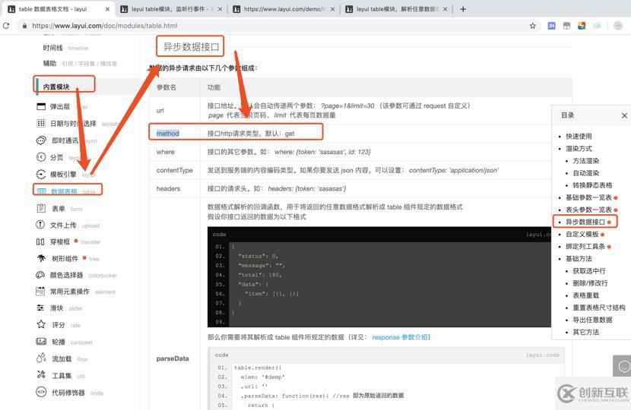Click the 常用元素操作 element icon
Image resolution: width=631 pixels, height=410 pixels.
click(x=40, y=292)
